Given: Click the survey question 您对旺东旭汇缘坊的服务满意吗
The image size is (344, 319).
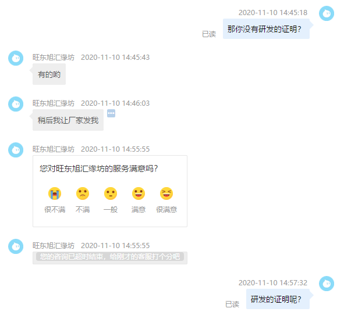Looking at the screenshot, I should coord(99,169).
